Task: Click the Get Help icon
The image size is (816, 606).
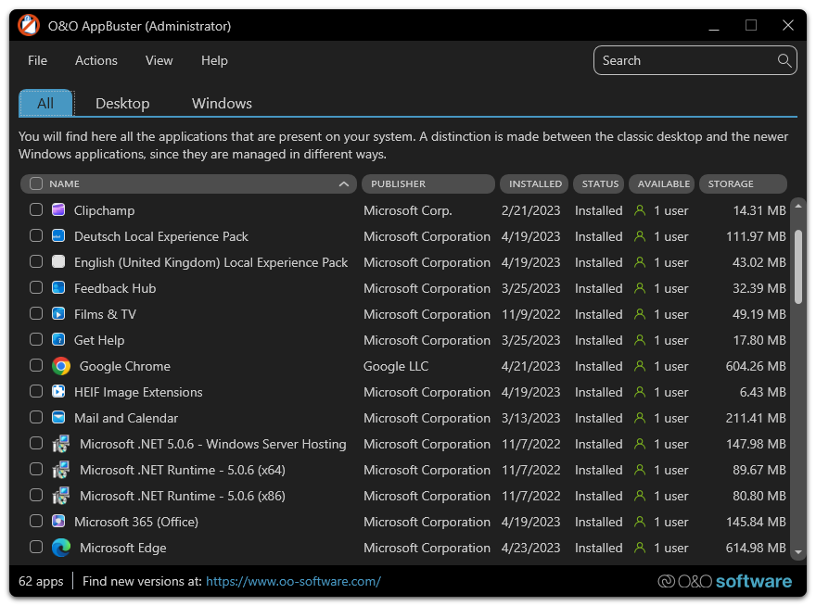Action: point(58,340)
